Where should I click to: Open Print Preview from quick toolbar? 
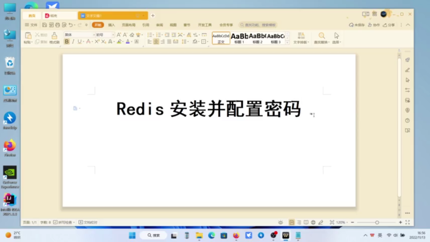pyautogui.click(x=64, y=25)
